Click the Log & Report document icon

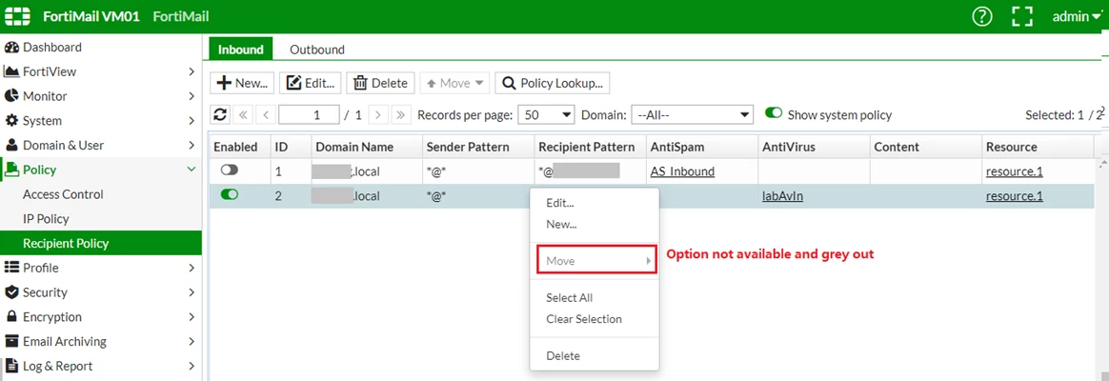(11, 366)
